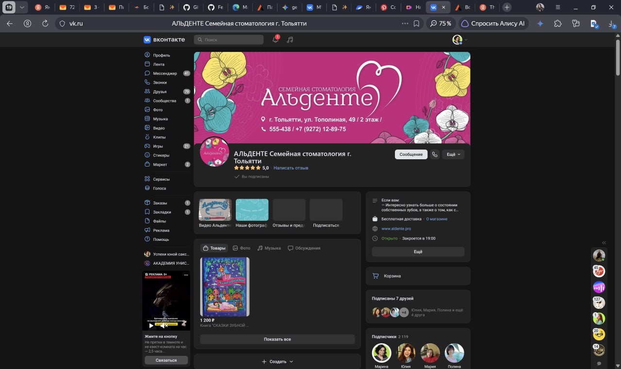Click the Написать отзыв link
The image size is (621, 369).
click(x=291, y=168)
